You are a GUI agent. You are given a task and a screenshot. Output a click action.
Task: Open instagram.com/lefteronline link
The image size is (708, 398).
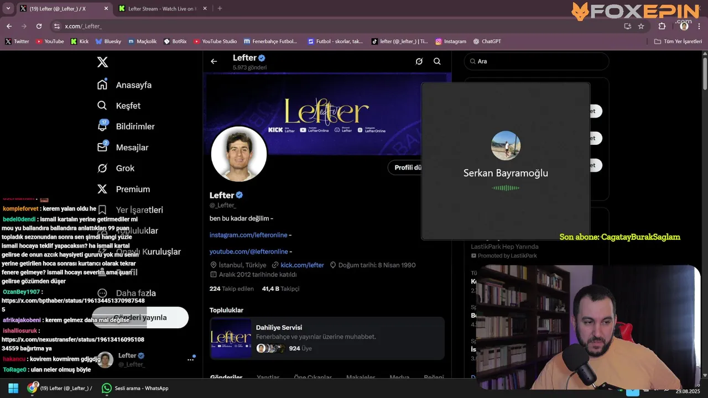coord(249,235)
